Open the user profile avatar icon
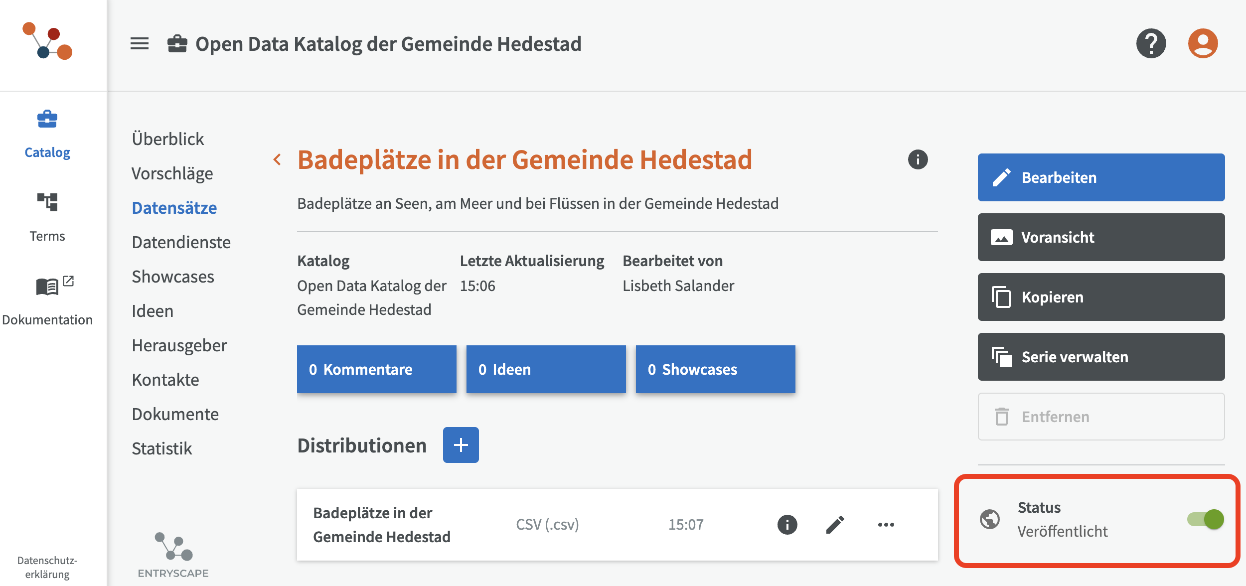The width and height of the screenshot is (1246, 586). click(1203, 44)
